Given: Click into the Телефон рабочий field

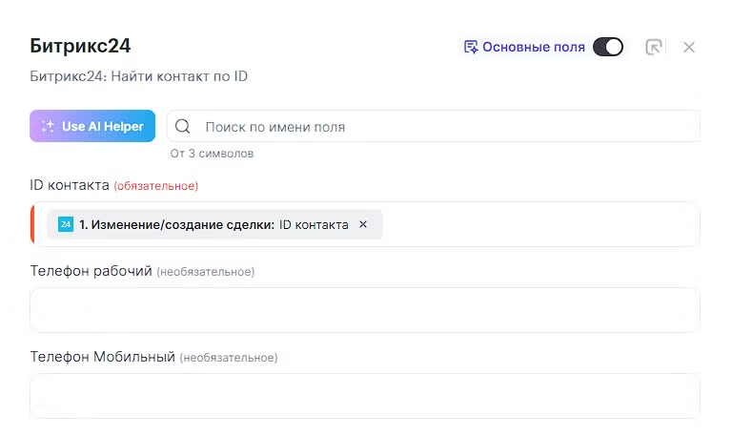Looking at the screenshot, I should tap(365, 310).
